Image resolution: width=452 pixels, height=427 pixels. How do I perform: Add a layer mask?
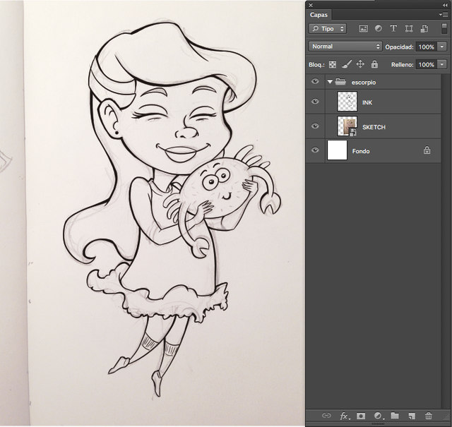[361, 416]
